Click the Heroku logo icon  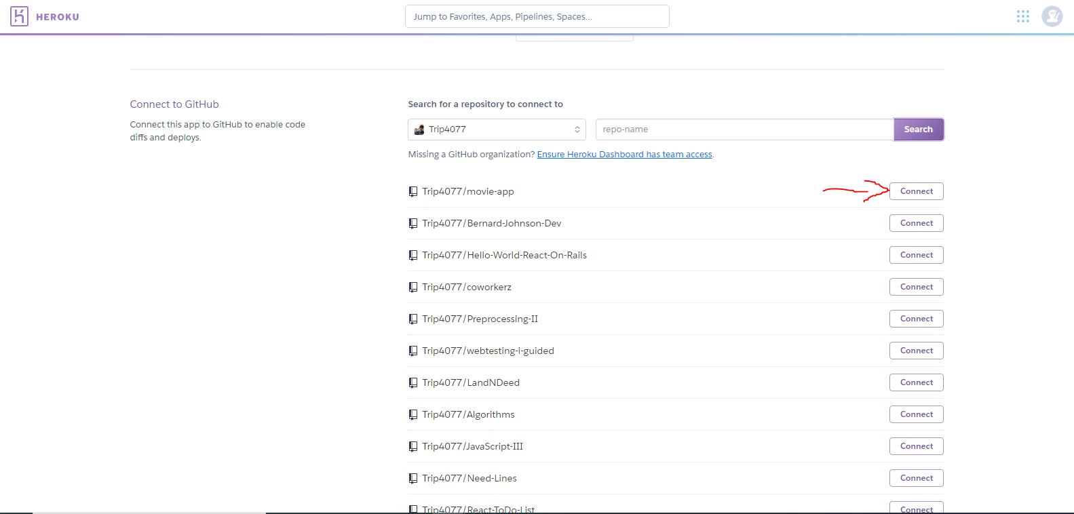(x=20, y=16)
